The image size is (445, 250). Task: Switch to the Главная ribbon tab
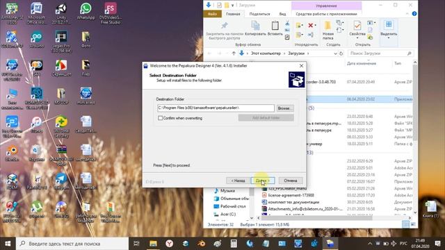coord(233,14)
